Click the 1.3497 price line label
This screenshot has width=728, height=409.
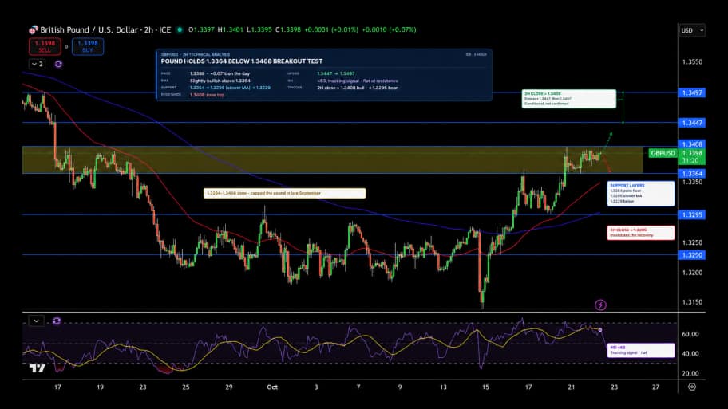tap(692, 92)
